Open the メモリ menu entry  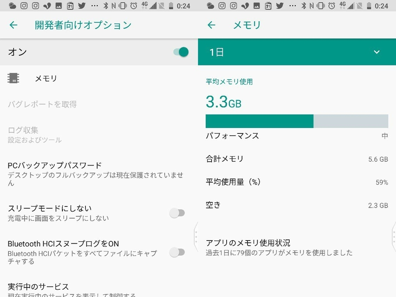coord(99,78)
